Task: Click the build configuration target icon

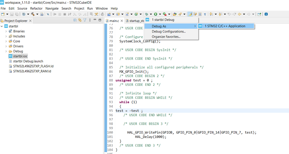Action: (x=23, y=14)
